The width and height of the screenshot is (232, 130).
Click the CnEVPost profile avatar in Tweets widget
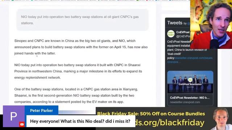[x=171, y=34]
